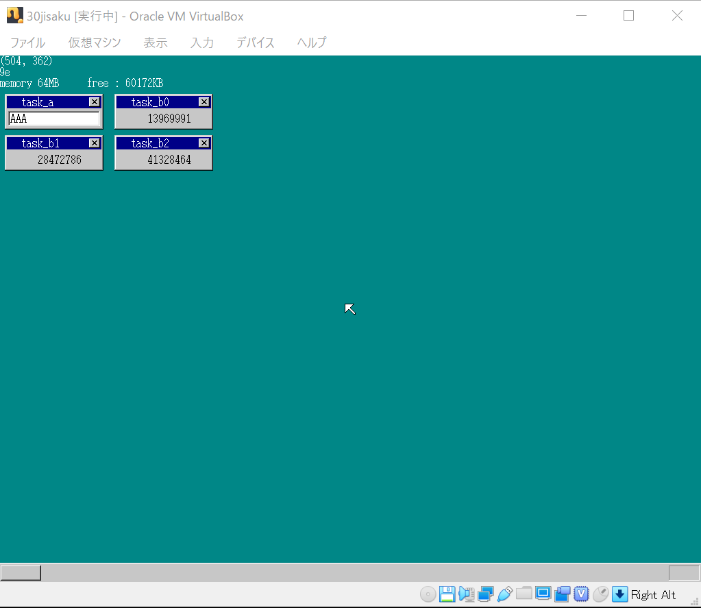This screenshot has height=608, width=701.
Task: Close the VirtualBox window
Action: pyautogui.click(x=677, y=16)
